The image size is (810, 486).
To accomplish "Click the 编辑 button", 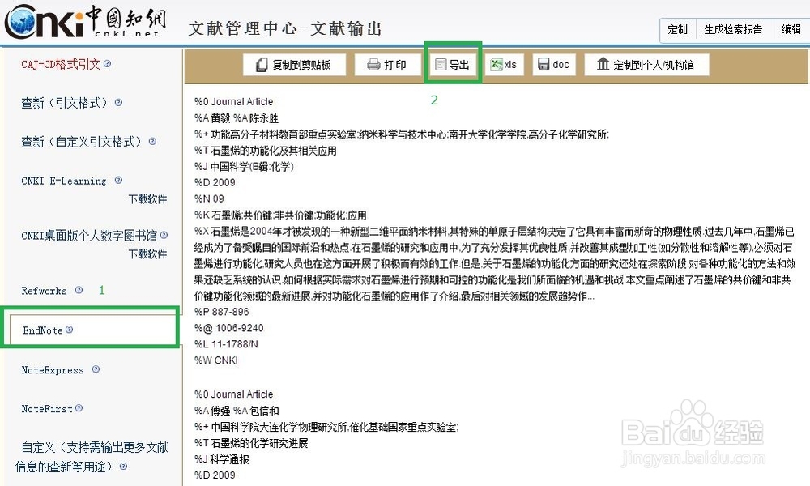I will point(791,28).
